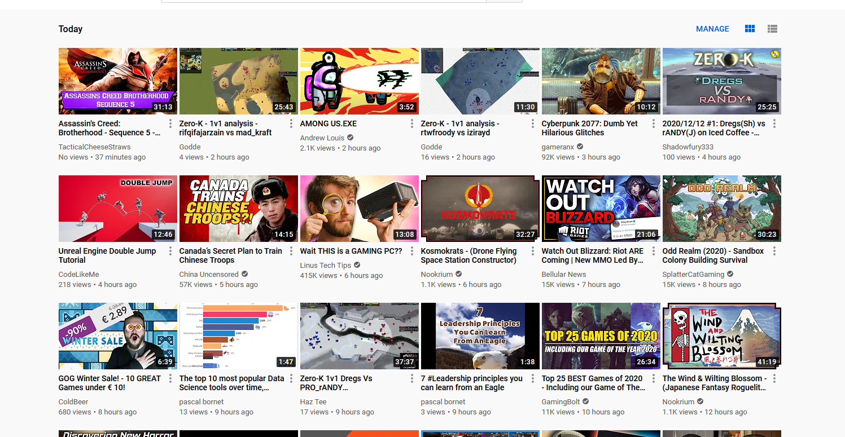Click the 'Today' section heading
Image resolution: width=845 pixels, height=437 pixels.
[71, 29]
